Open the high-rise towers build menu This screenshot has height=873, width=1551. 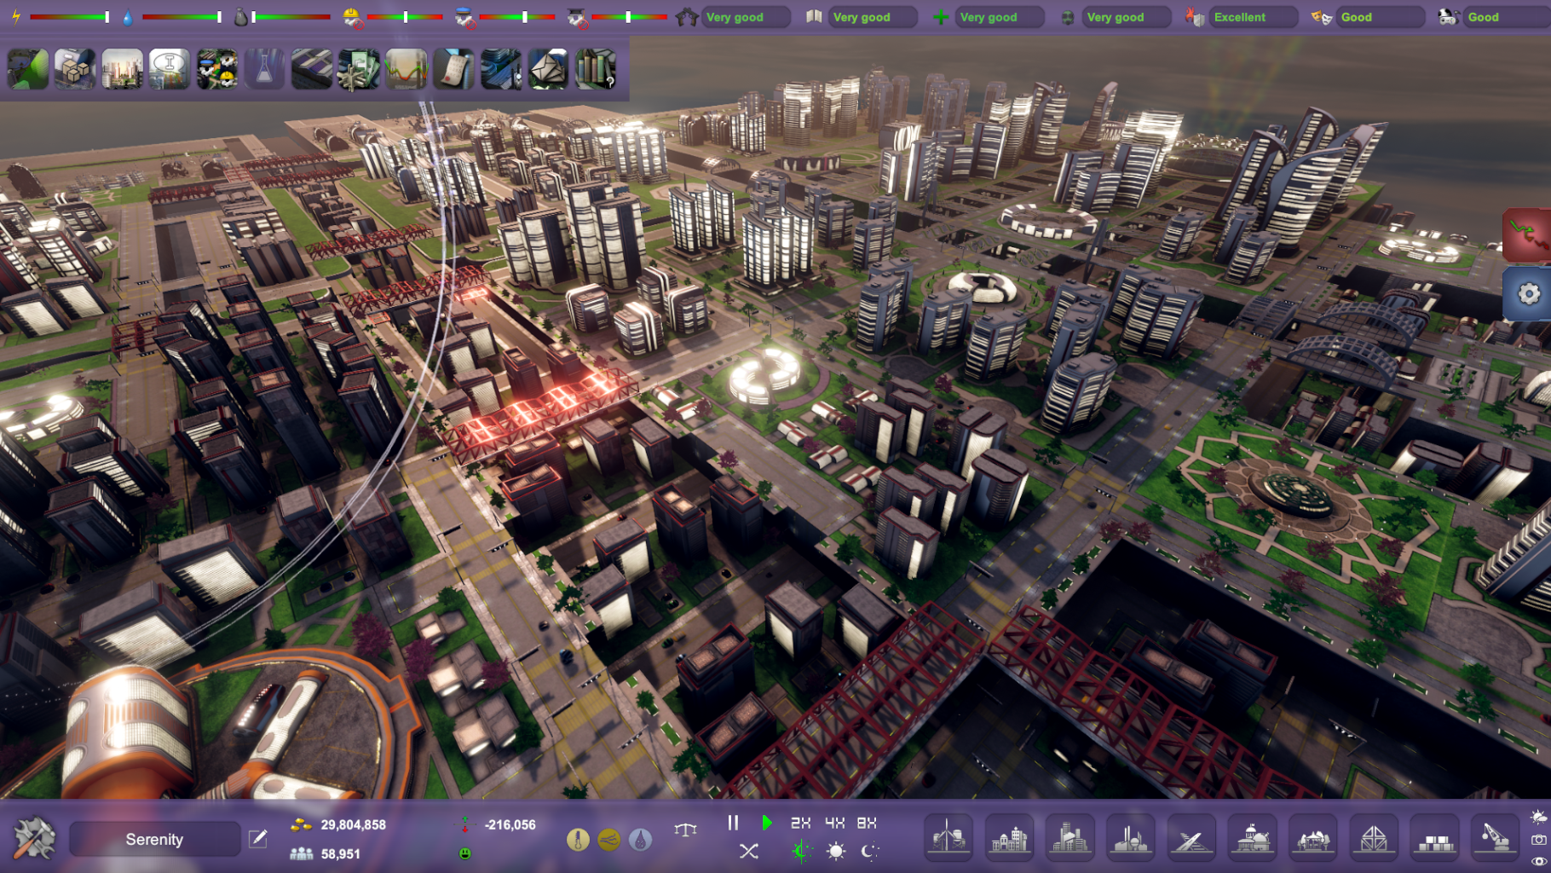pyautogui.click(x=1070, y=836)
